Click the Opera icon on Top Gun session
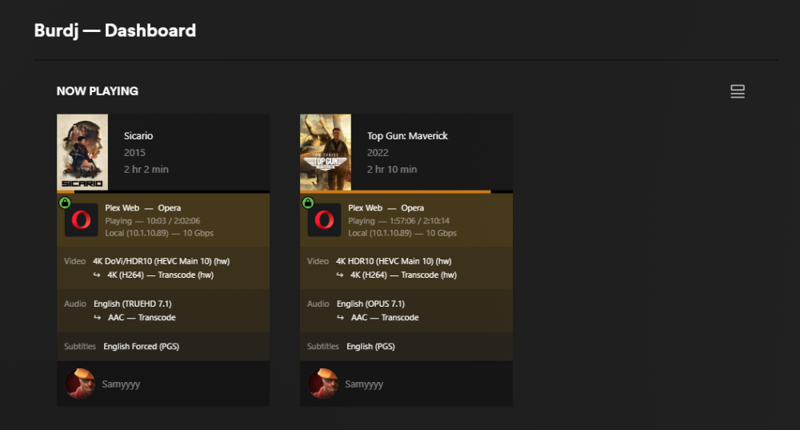 [x=324, y=220]
